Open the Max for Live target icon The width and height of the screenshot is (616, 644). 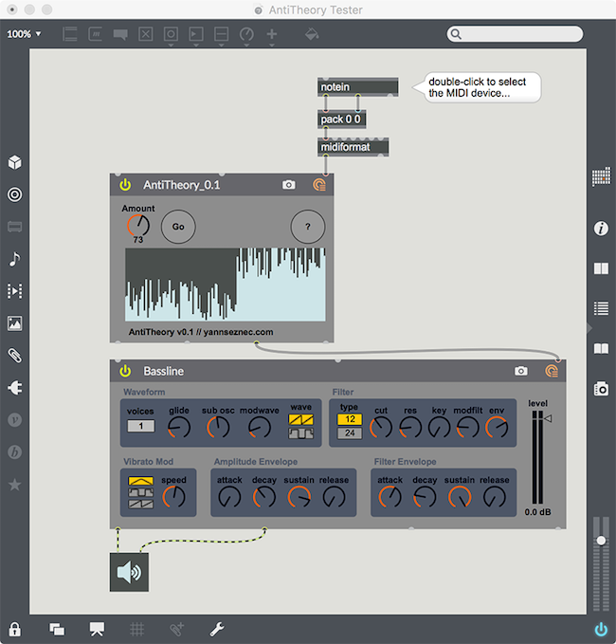(x=15, y=194)
